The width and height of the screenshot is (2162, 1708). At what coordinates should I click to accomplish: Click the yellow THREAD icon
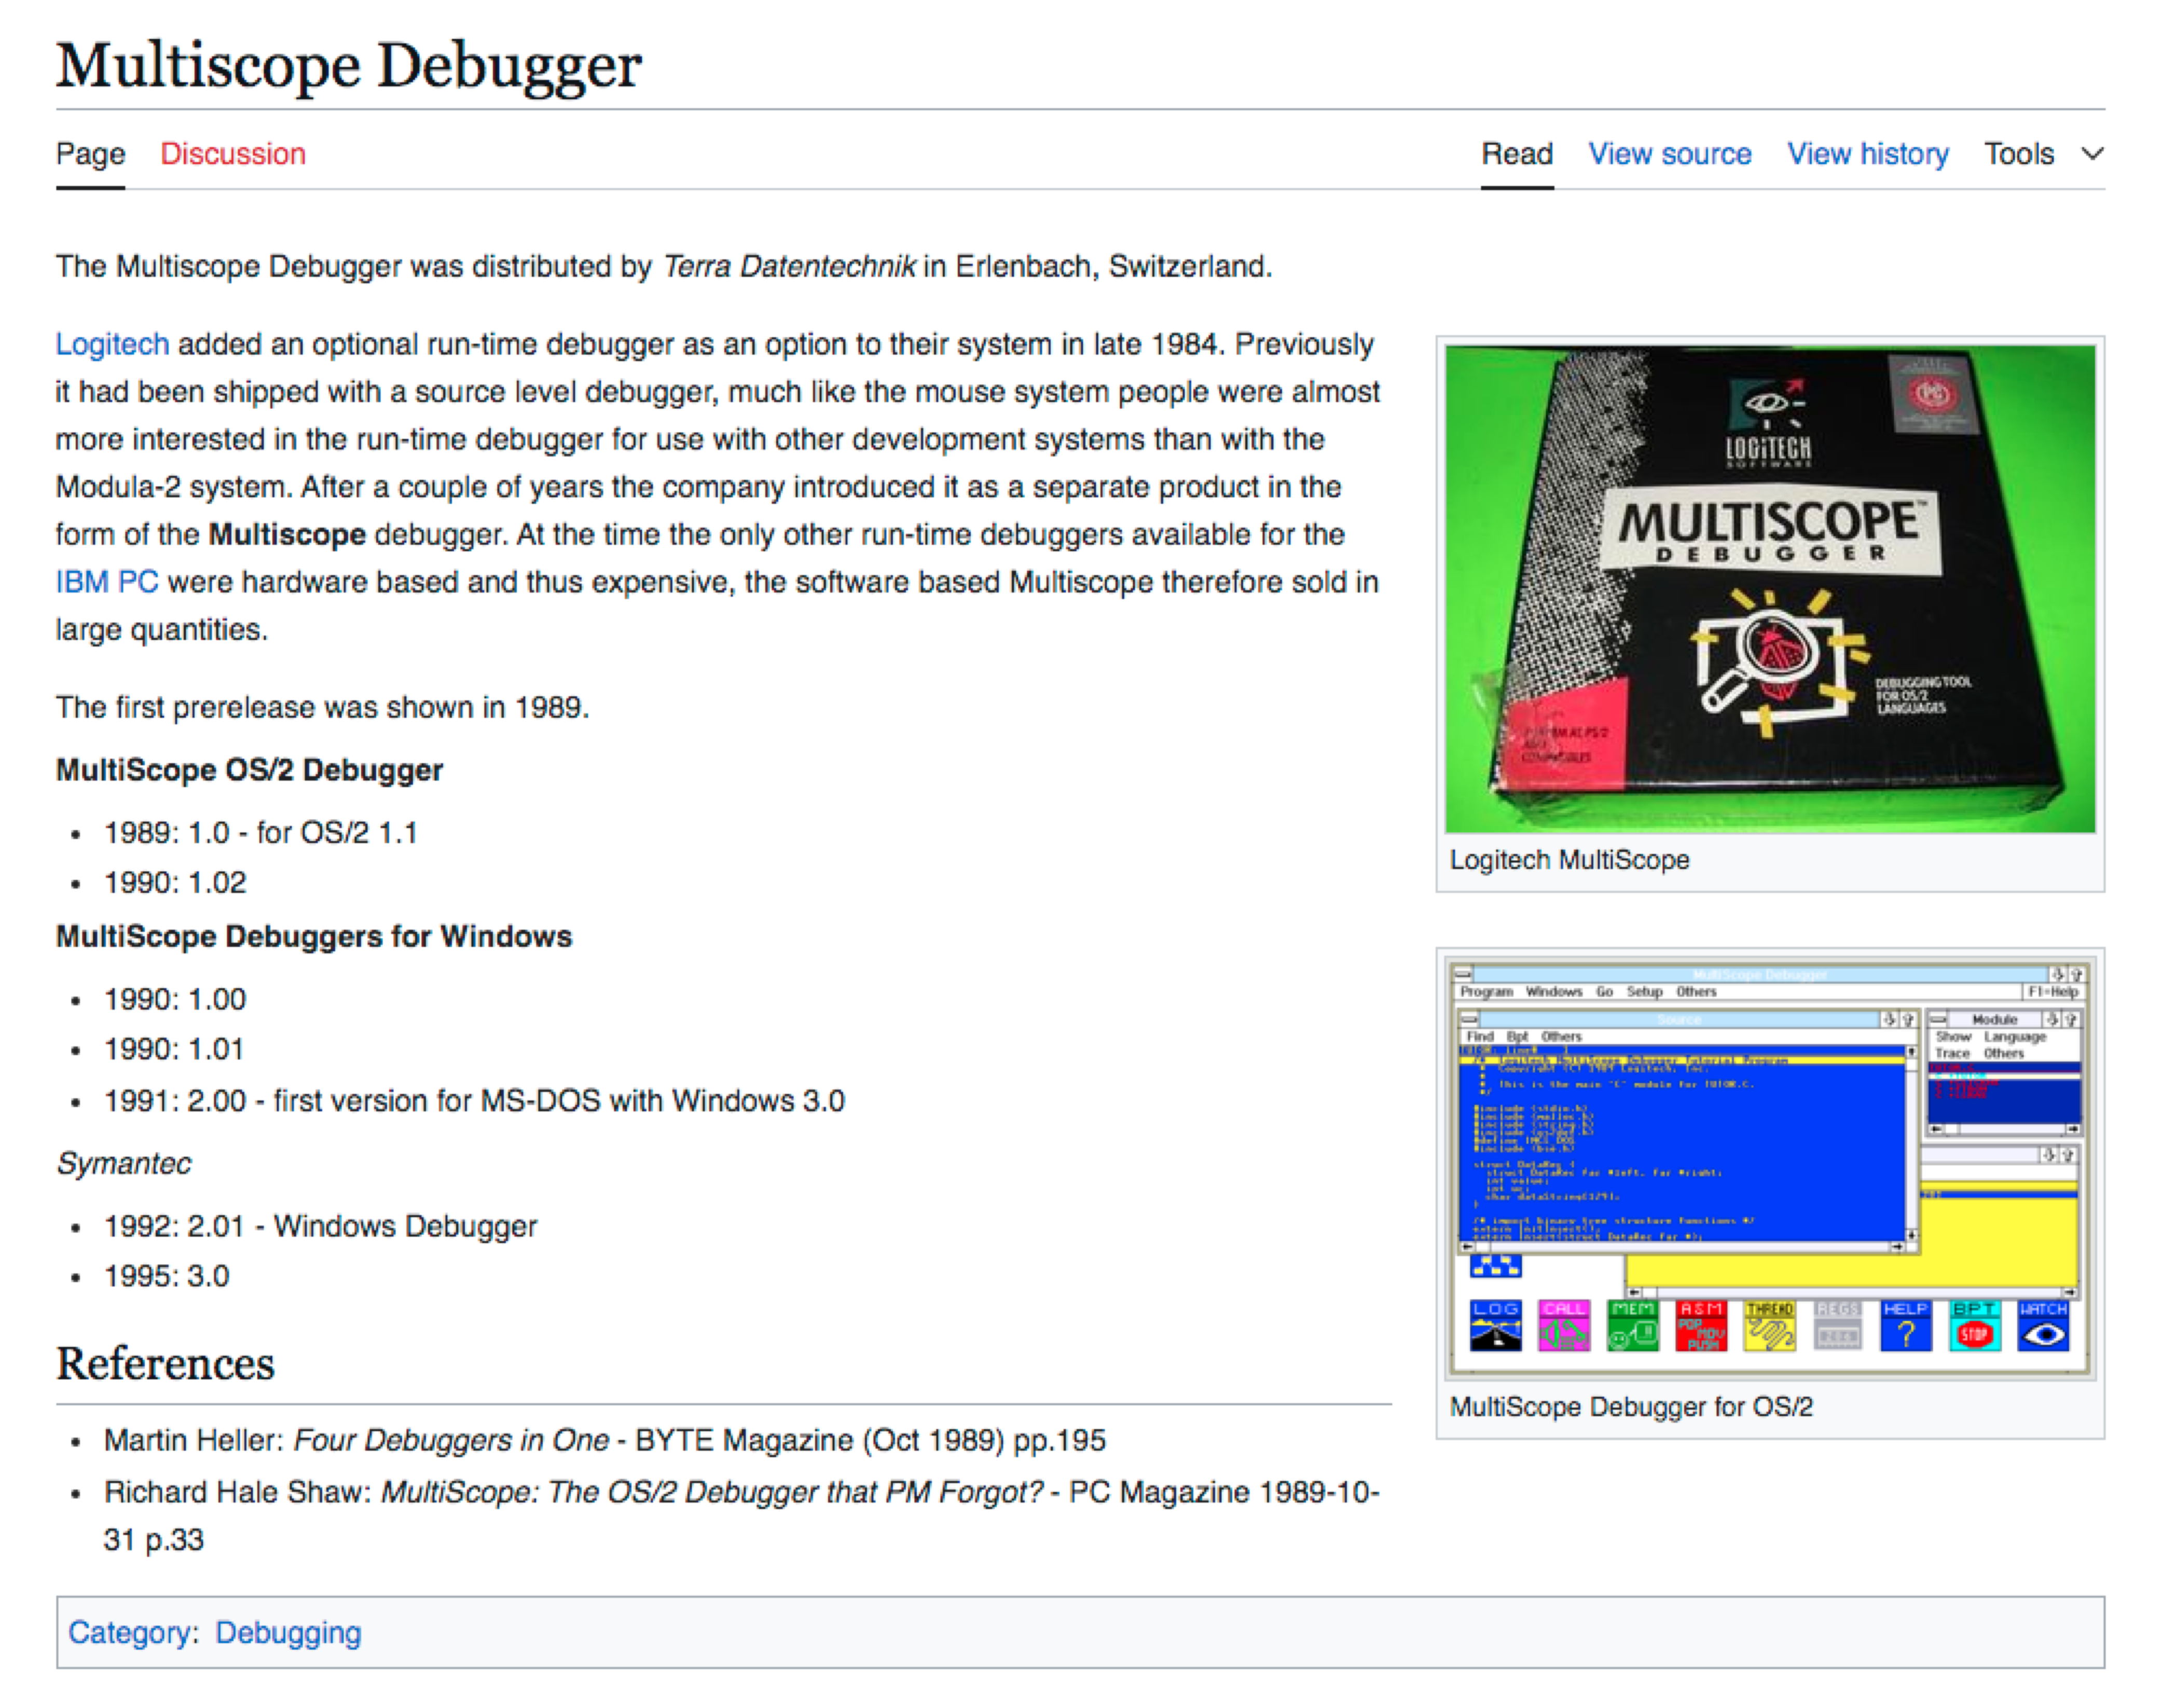pyautogui.click(x=1769, y=1326)
